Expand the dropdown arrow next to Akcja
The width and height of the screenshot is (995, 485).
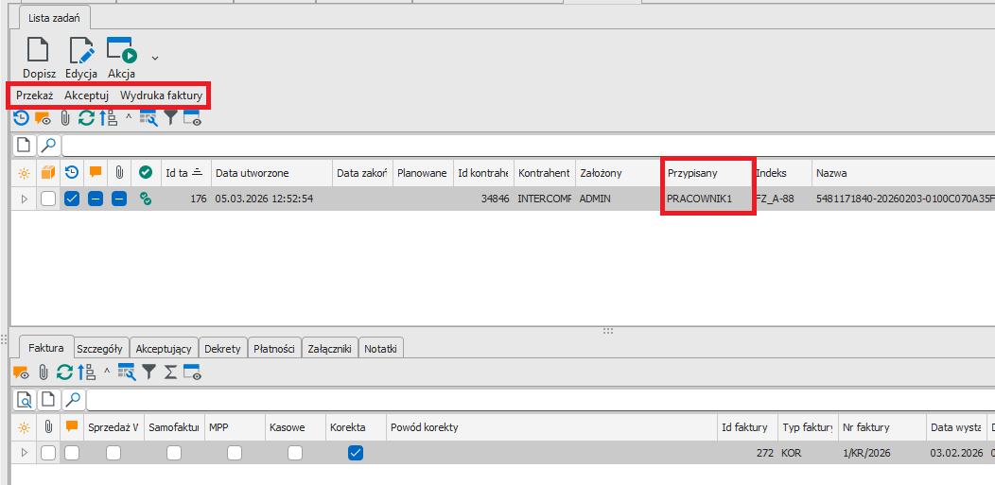[x=155, y=58]
